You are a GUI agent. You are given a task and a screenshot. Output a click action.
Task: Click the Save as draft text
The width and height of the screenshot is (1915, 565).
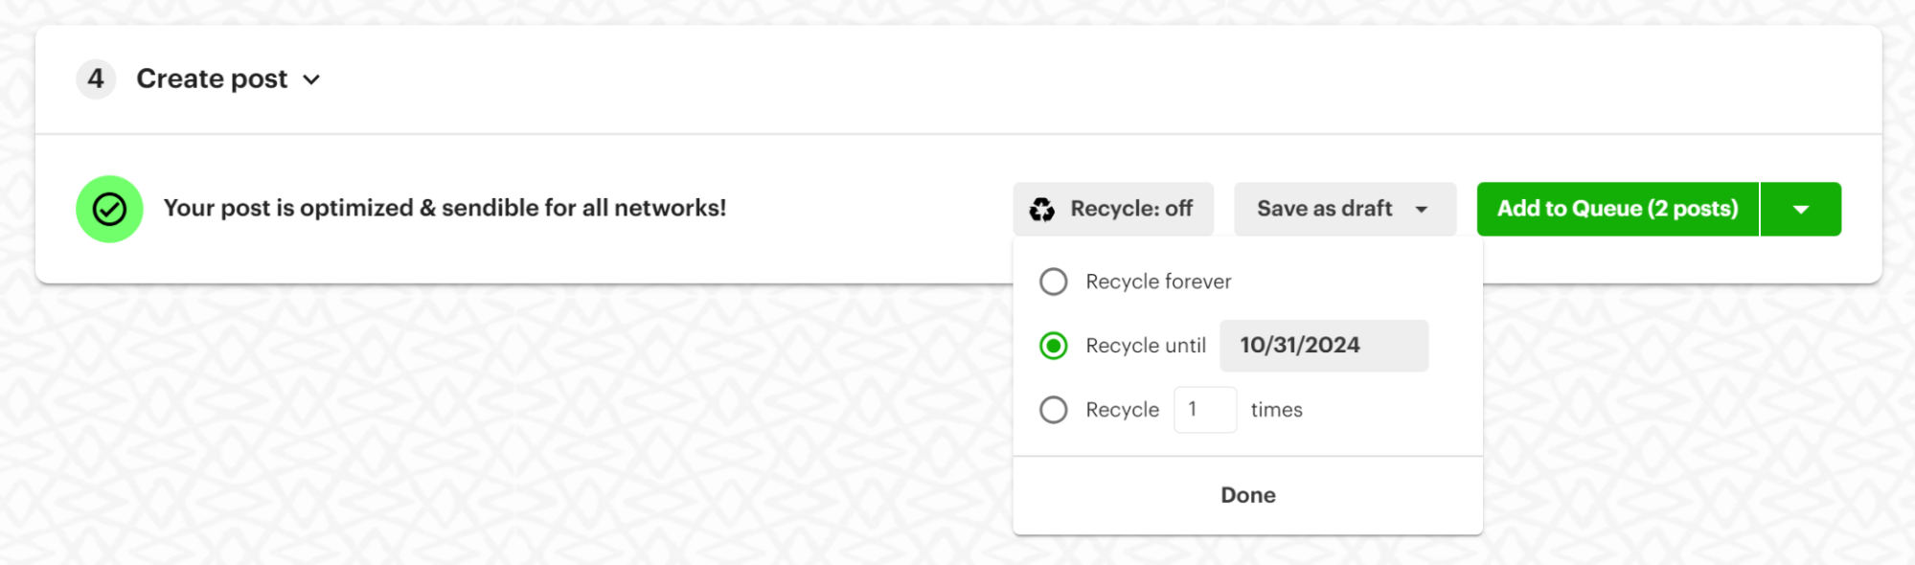click(x=1324, y=209)
